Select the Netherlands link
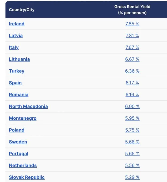Viewport: 167px width, 182px height. pos(23,165)
